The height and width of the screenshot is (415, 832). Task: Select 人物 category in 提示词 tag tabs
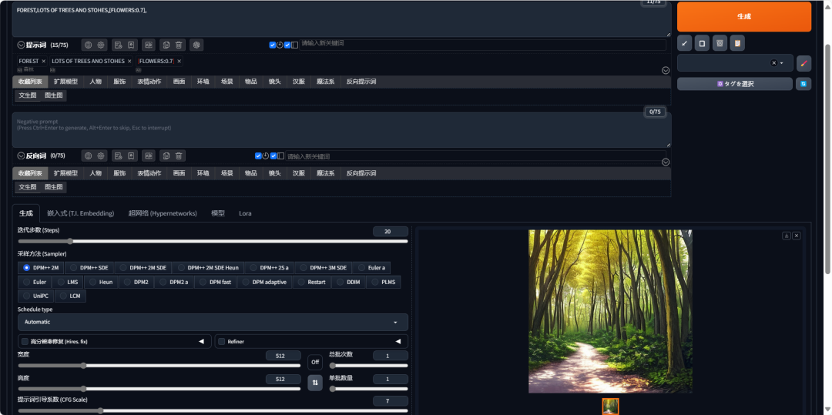tap(96, 82)
